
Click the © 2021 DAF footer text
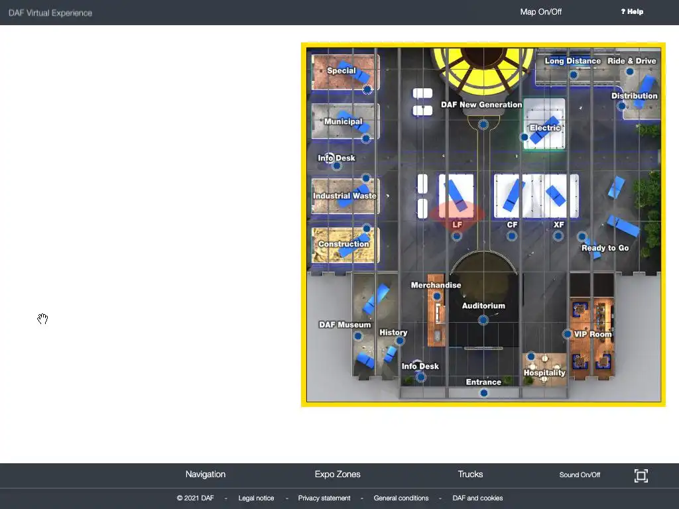[x=196, y=498]
